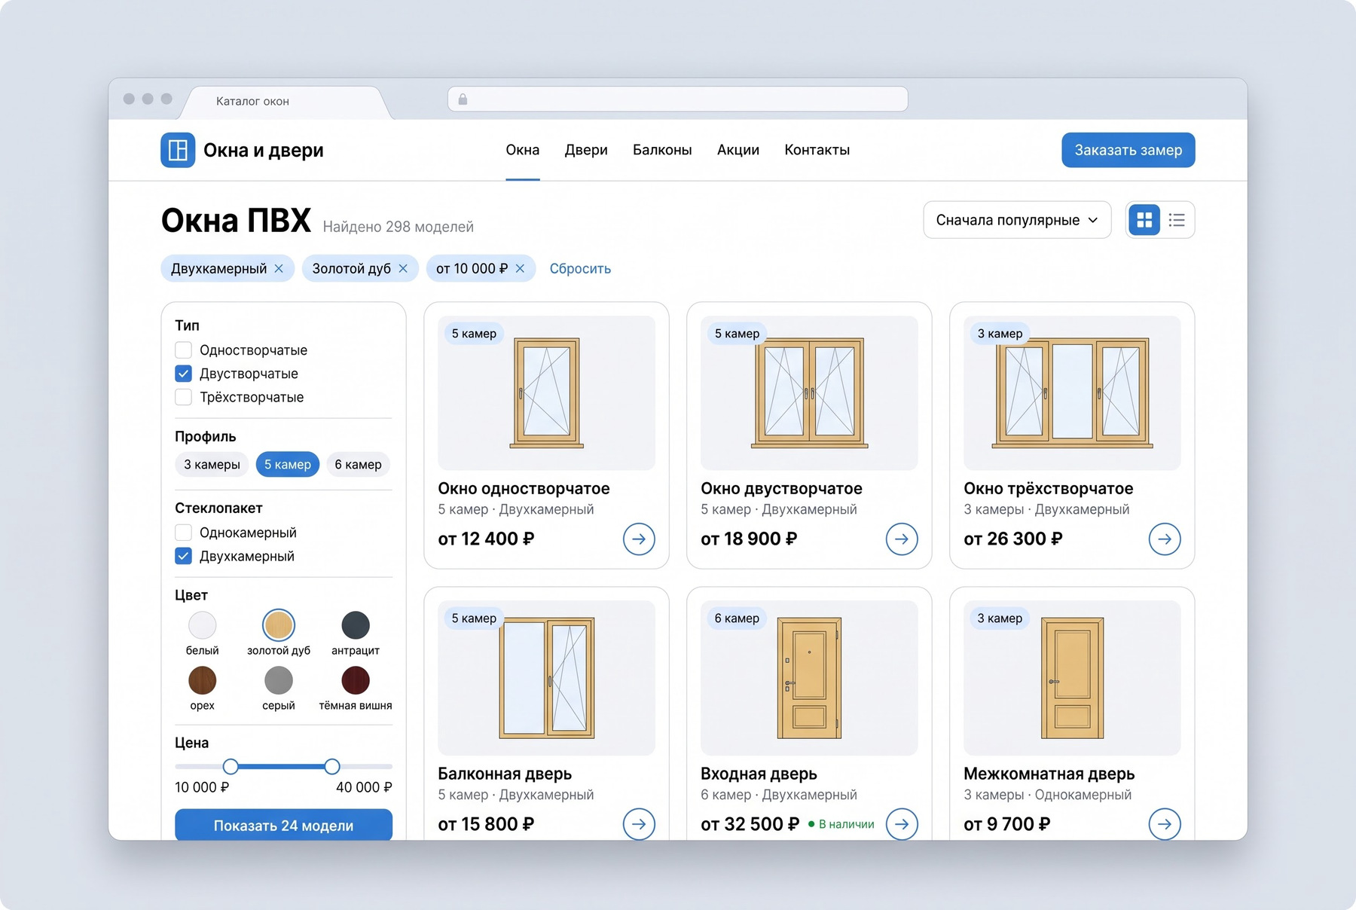This screenshot has height=910, width=1356.
Task: Select the 6 камер profile chip
Action: (x=359, y=465)
